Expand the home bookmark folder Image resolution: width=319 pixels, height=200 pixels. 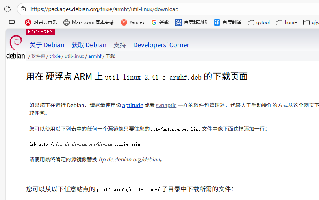pos(286,22)
